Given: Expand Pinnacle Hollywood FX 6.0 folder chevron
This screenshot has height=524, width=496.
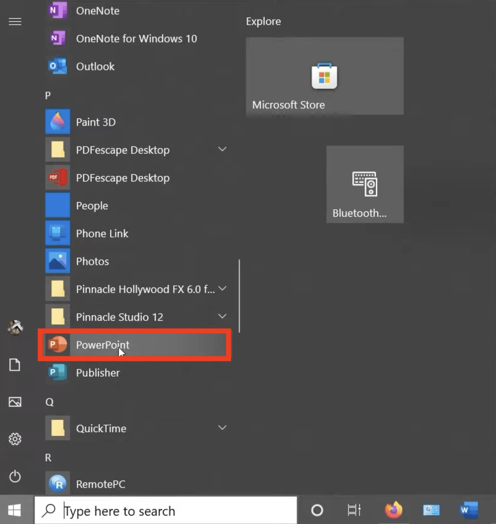Looking at the screenshot, I should [x=222, y=288].
